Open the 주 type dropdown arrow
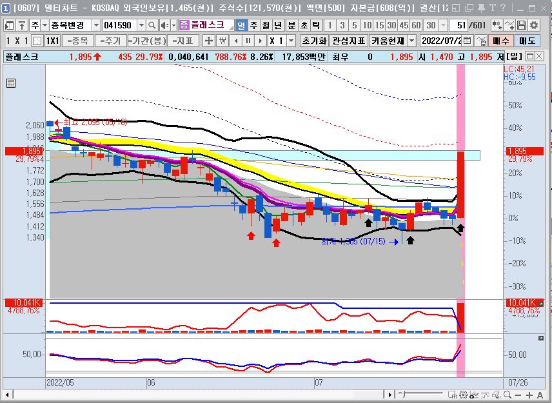552x403 pixels. 44,25
